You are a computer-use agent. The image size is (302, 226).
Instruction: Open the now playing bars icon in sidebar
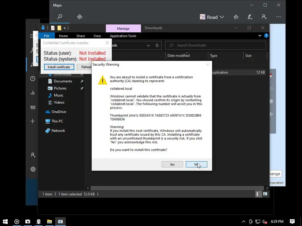33,93
